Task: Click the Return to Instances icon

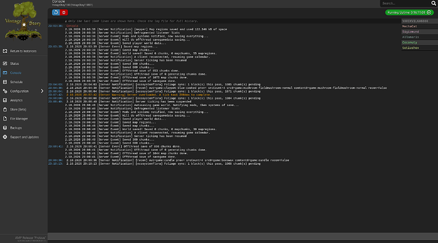Action: (5, 51)
